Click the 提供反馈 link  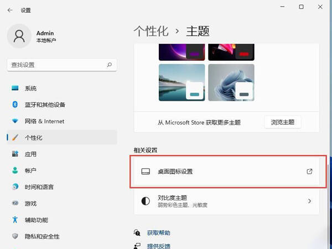[x=159, y=246]
